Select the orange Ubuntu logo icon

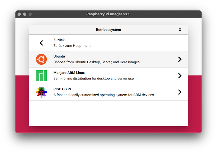point(42,59)
